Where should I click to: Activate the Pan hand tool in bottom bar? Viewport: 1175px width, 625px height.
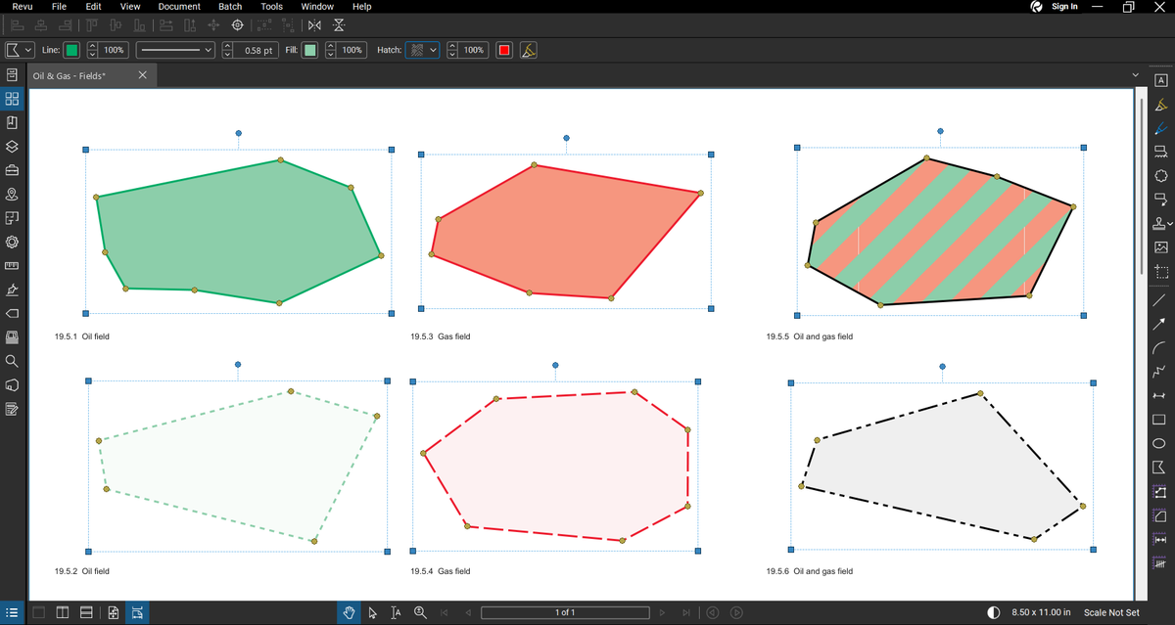pos(349,612)
